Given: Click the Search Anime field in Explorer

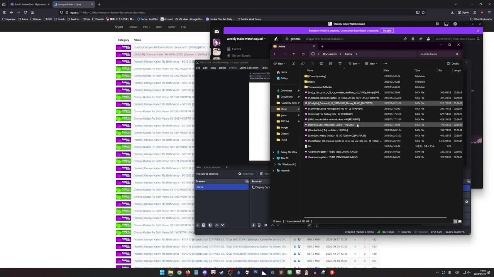Looking at the screenshot, I should point(440,54).
